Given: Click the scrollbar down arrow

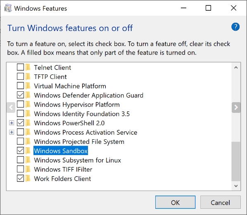Looking at the screenshot, I should click(236, 186).
